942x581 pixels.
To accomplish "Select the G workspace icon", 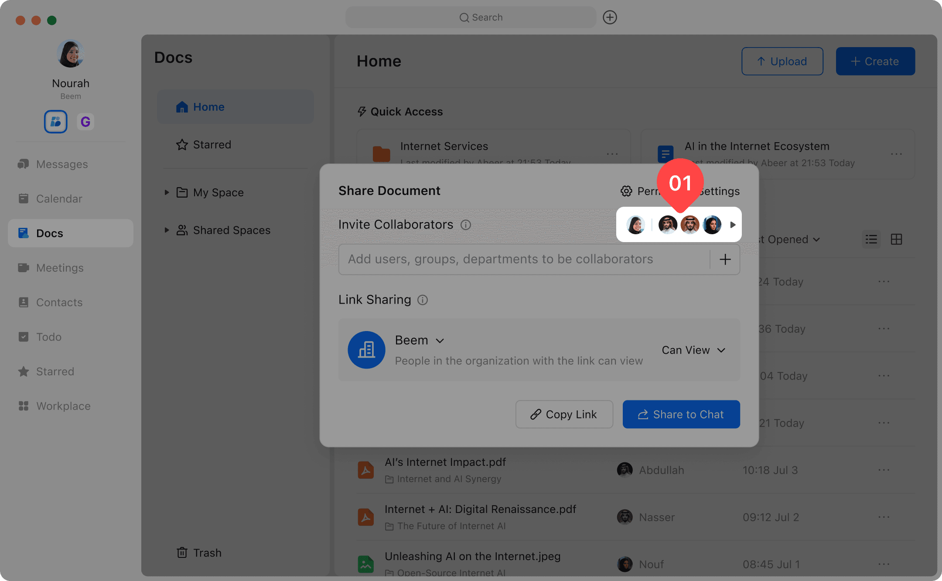I will click(85, 122).
